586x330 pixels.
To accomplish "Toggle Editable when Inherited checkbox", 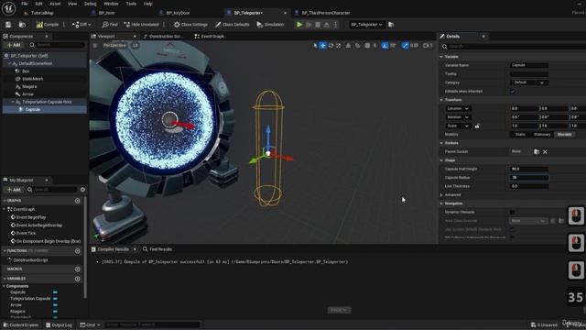I will pyautogui.click(x=513, y=92).
